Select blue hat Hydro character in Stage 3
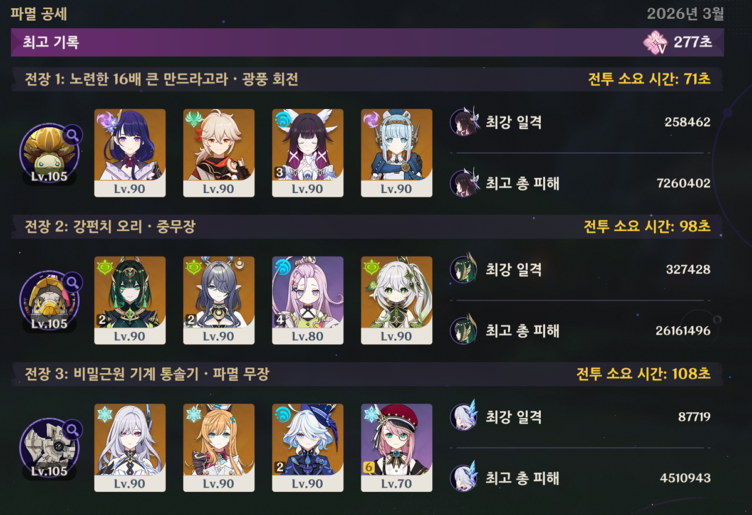This screenshot has height=515, width=752. (308, 448)
